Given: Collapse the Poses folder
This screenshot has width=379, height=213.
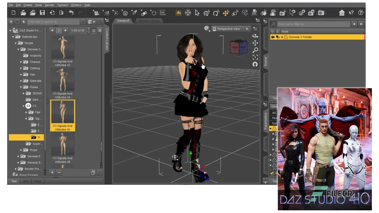Looking at the screenshot, I should 21,87.
